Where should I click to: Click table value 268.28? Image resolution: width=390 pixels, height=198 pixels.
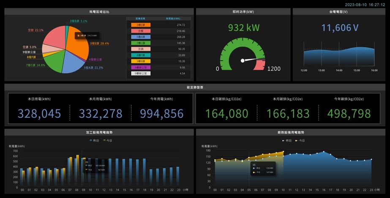point(181,37)
